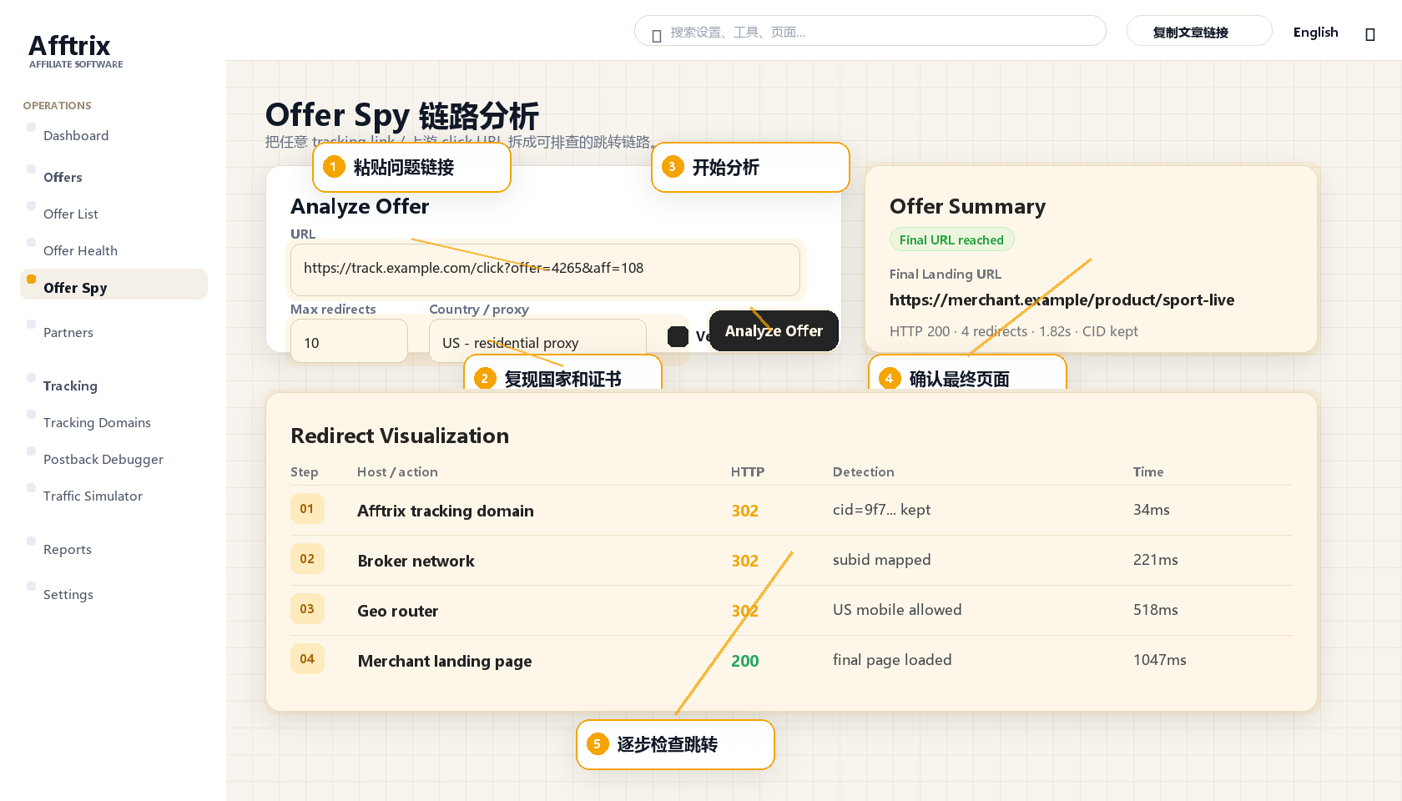Open the Partners section
Viewport: 1402px width, 801px height.
tap(68, 332)
